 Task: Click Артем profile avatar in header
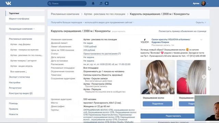tap(203, 3)
